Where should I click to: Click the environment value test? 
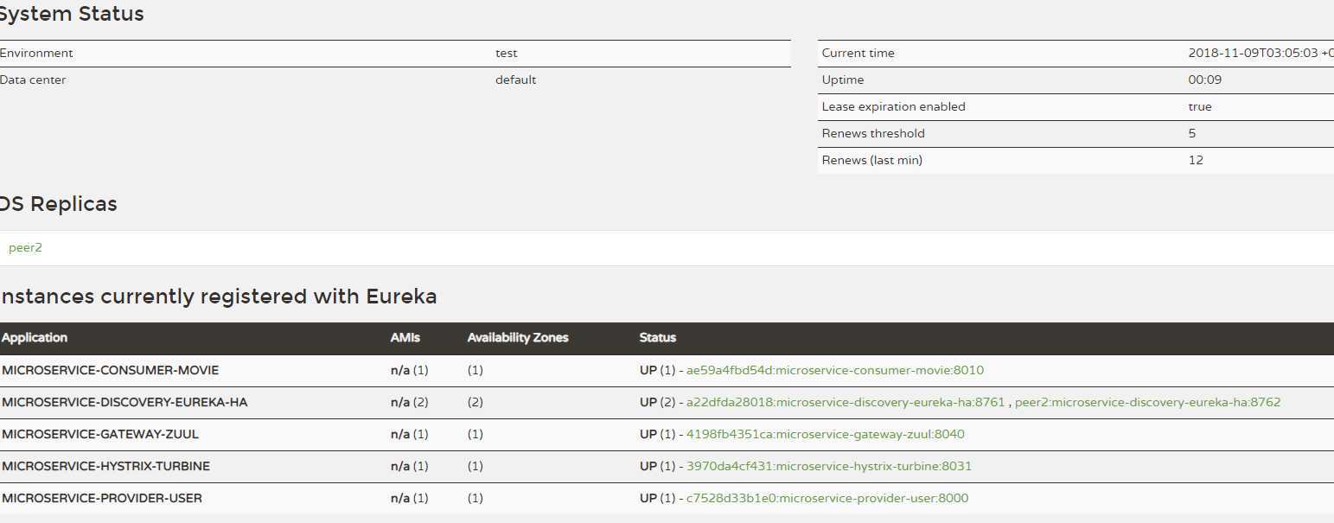click(507, 53)
